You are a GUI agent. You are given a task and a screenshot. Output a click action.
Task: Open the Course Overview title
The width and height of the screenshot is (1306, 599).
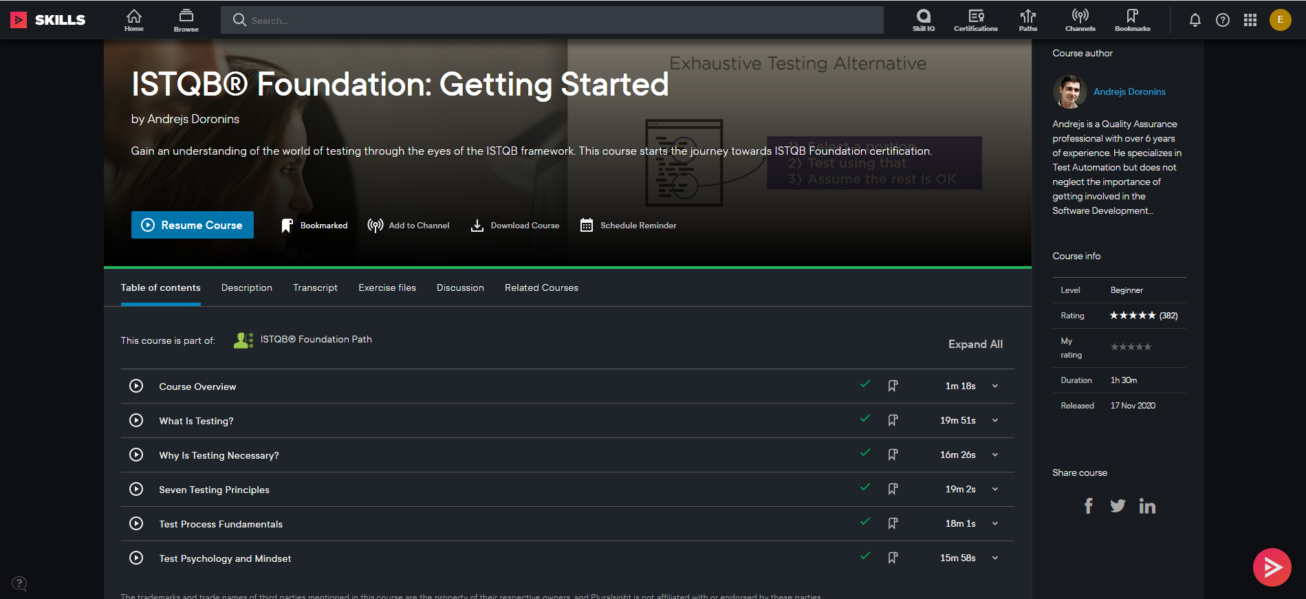(197, 386)
